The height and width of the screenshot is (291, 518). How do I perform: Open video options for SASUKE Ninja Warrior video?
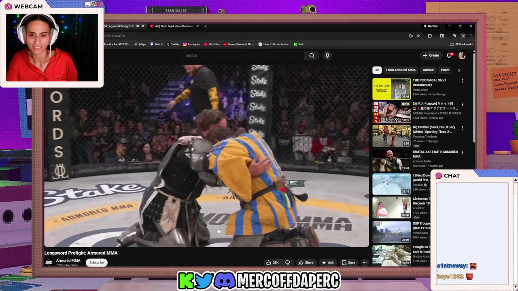tap(463, 104)
